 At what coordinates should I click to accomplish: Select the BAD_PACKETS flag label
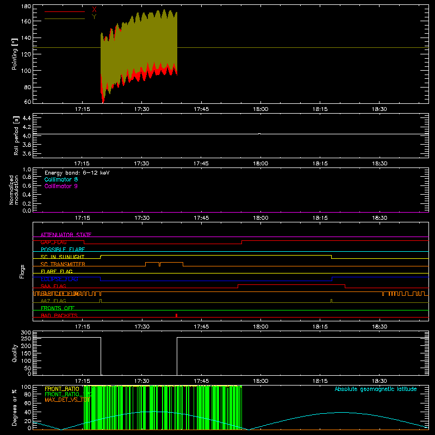[59, 315]
